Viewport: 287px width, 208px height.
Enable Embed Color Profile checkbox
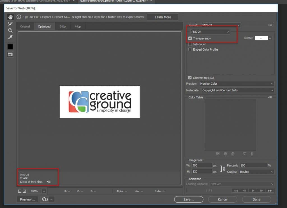tap(190, 49)
